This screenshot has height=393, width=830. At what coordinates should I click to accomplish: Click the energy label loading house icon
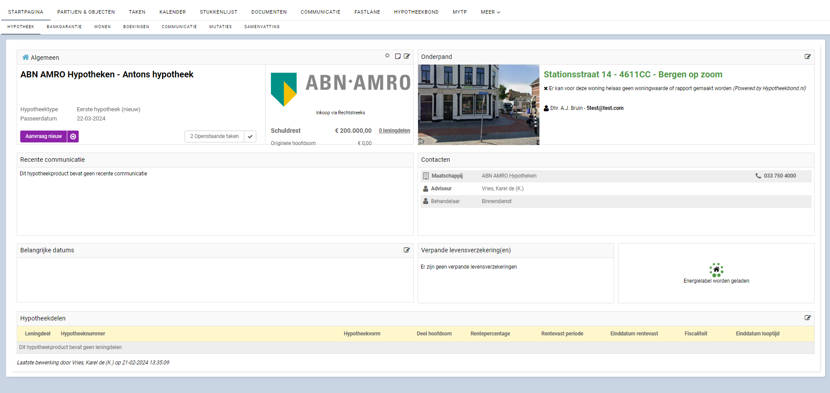point(716,270)
